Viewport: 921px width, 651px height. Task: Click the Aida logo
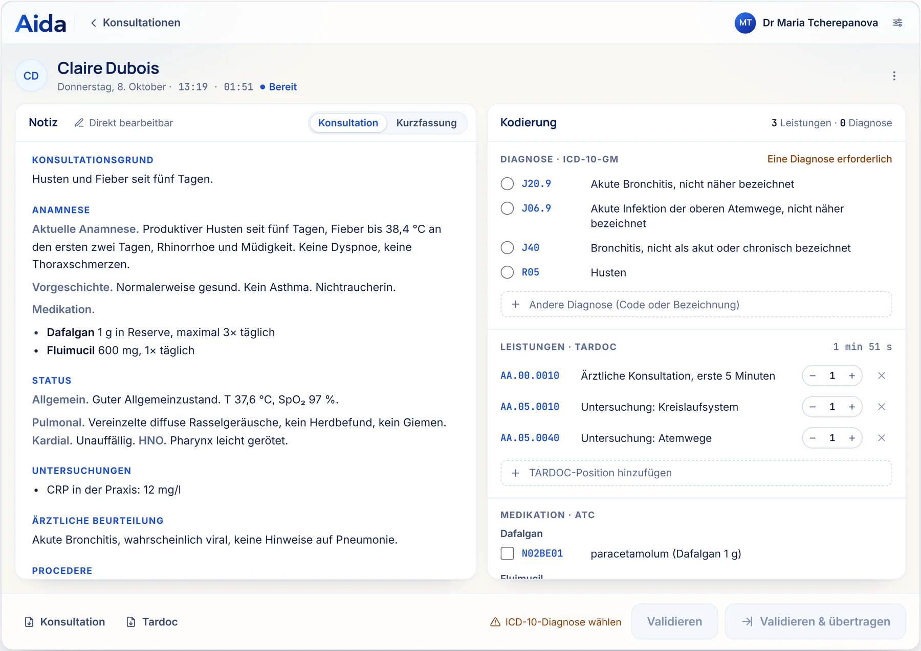click(41, 24)
